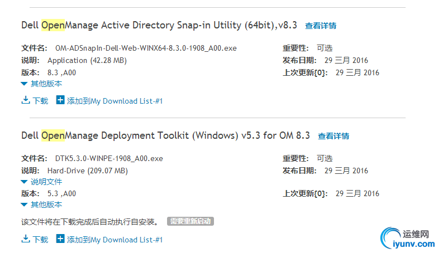Viewport: 438px width, 253px height.
Task: Select Dell OpenManage Active Directory Snap-in title
Action: 159,25
